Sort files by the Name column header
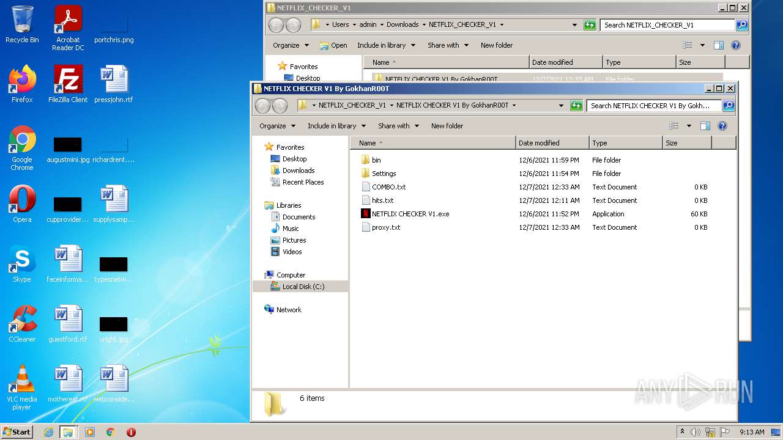Image resolution: width=783 pixels, height=440 pixels. tap(433, 143)
